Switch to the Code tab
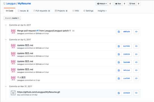This screenshot has height=102, width=154. pyautogui.click(x=10, y=11)
